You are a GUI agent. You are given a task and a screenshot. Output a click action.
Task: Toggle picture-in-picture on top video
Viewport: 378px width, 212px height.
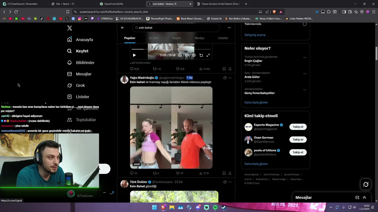point(201,55)
